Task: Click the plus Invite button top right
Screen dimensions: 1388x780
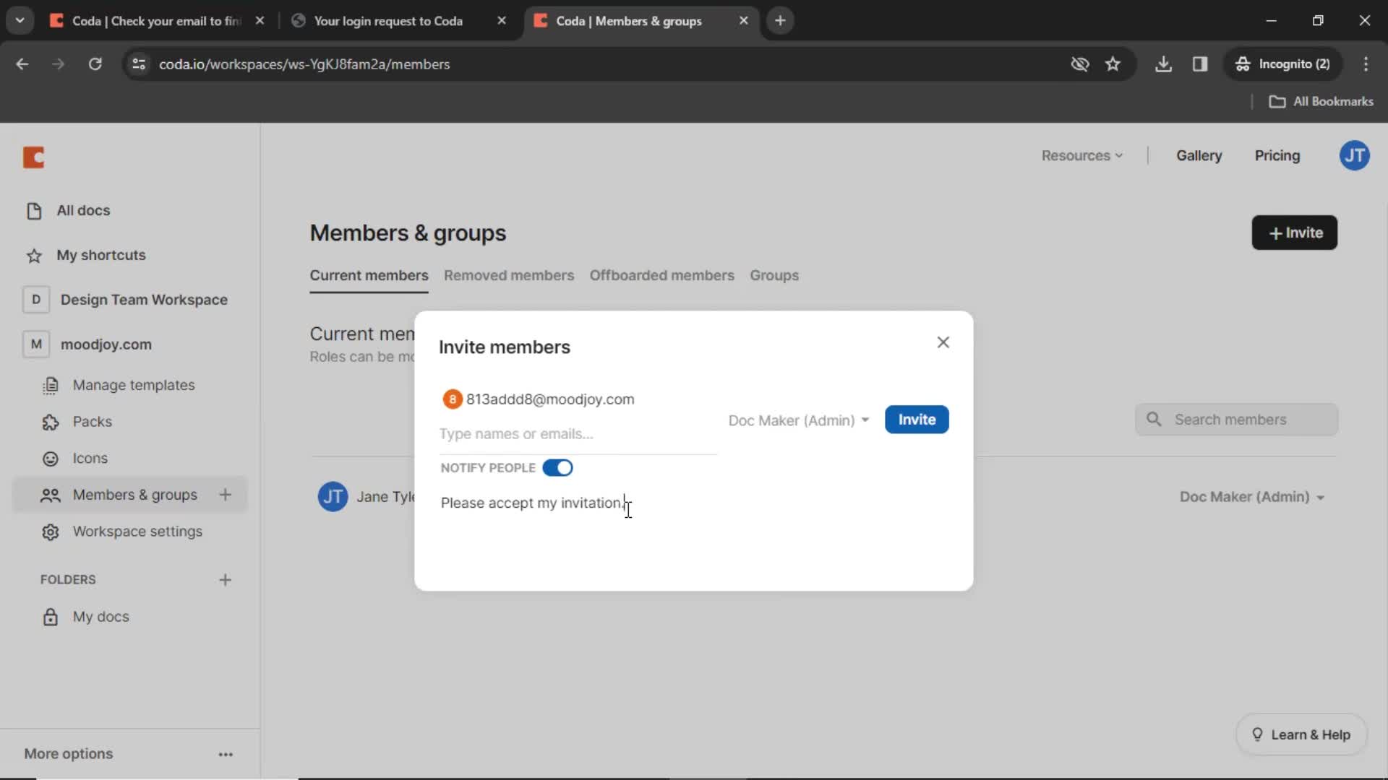Action: [x=1295, y=233]
